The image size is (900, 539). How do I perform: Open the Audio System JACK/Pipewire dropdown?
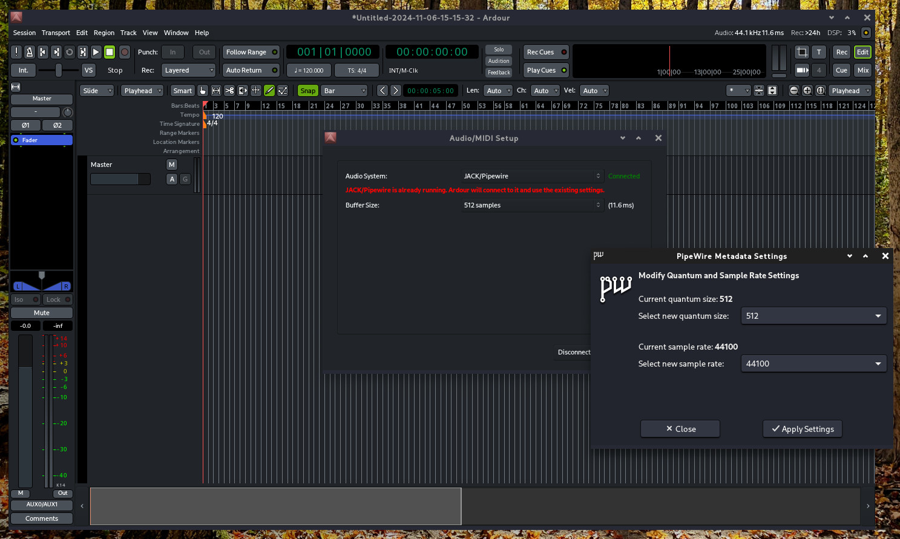[x=532, y=176]
